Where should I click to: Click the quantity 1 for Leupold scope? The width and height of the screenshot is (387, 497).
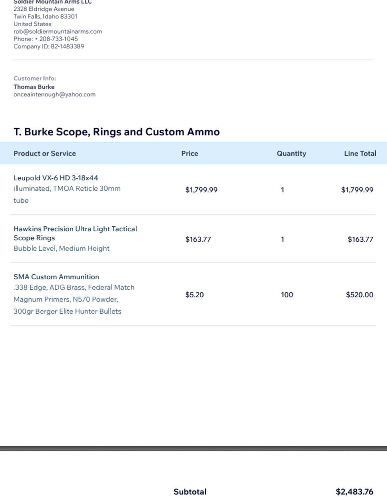point(283,190)
